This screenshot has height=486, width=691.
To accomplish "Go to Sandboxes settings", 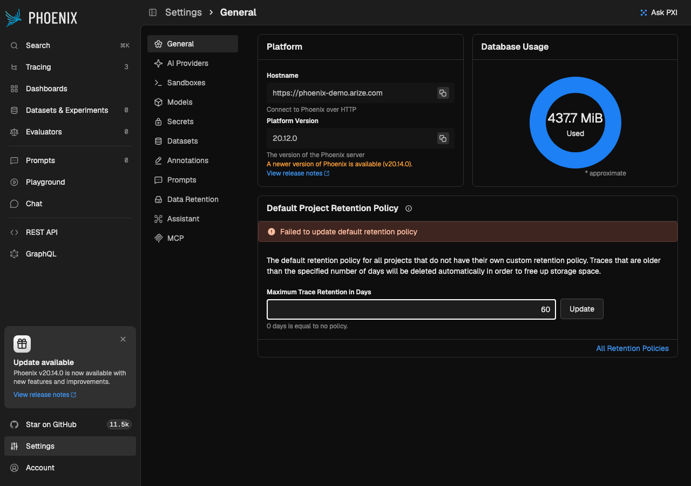I will (193, 83).
